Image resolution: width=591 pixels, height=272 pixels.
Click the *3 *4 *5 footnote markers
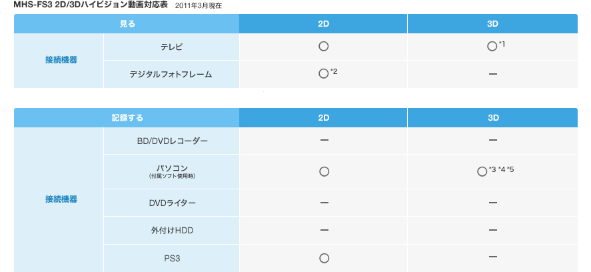[x=501, y=169]
